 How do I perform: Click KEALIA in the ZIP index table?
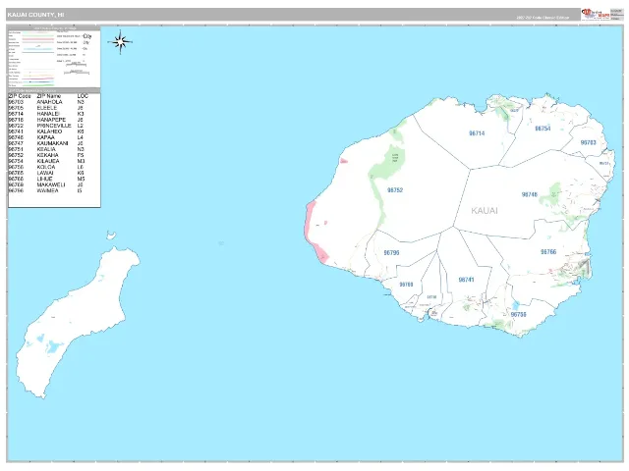tap(46, 149)
